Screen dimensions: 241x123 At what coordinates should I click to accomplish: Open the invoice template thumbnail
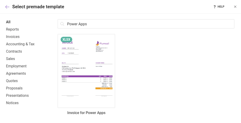coord(86,71)
